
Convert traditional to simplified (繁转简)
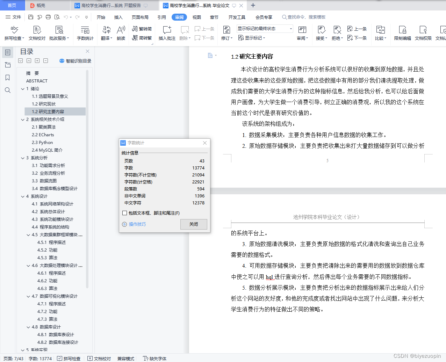[142, 29]
